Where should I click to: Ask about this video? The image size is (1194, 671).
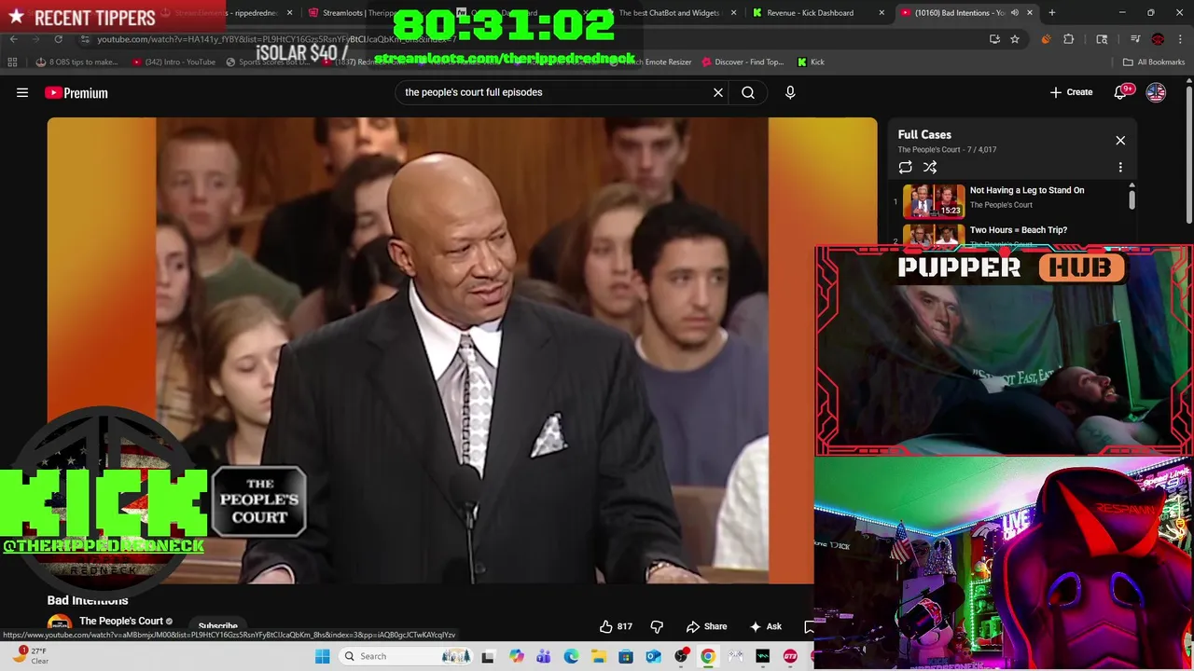click(x=766, y=626)
